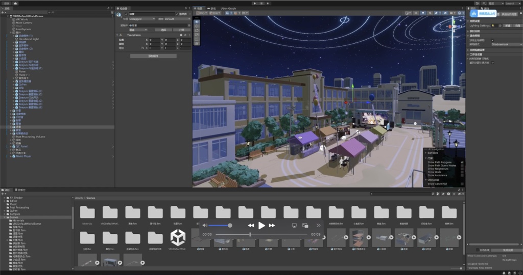
Task: Click the Unity pause button in top toolbar
Action: [x=261, y=4]
